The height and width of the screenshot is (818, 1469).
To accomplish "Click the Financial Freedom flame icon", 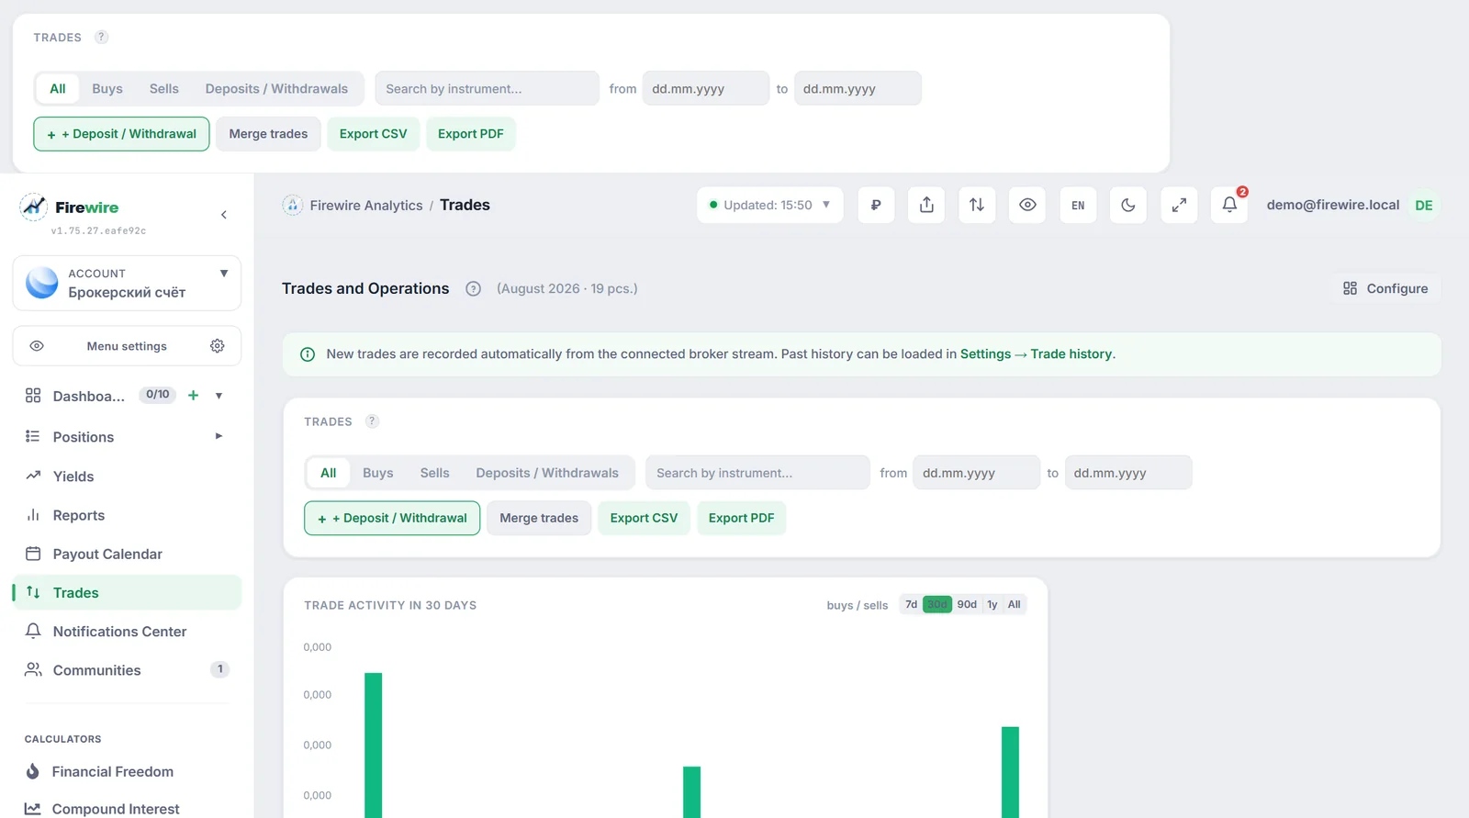I will [33, 771].
